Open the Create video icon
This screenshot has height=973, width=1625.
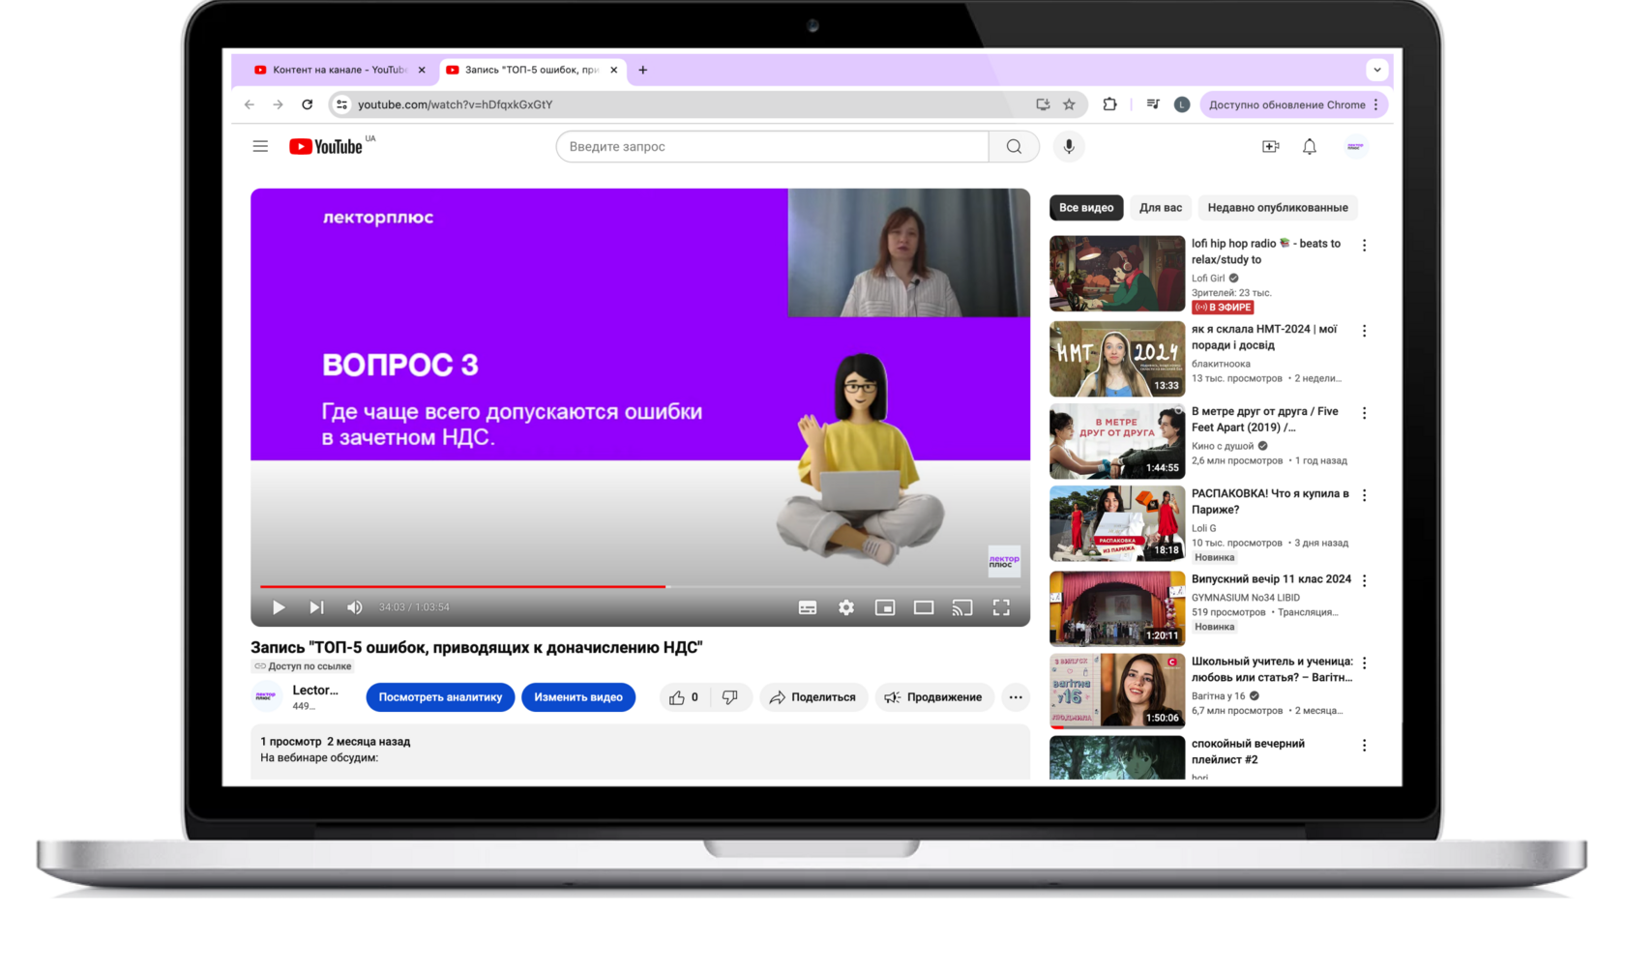pos(1271,147)
